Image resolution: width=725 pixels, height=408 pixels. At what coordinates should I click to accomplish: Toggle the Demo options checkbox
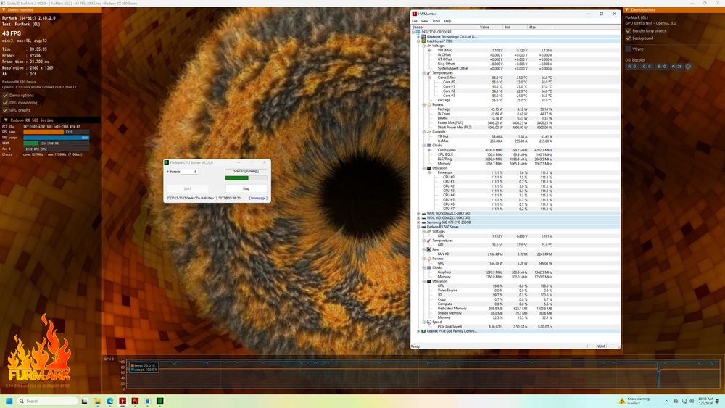pyautogui.click(x=6, y=95)
